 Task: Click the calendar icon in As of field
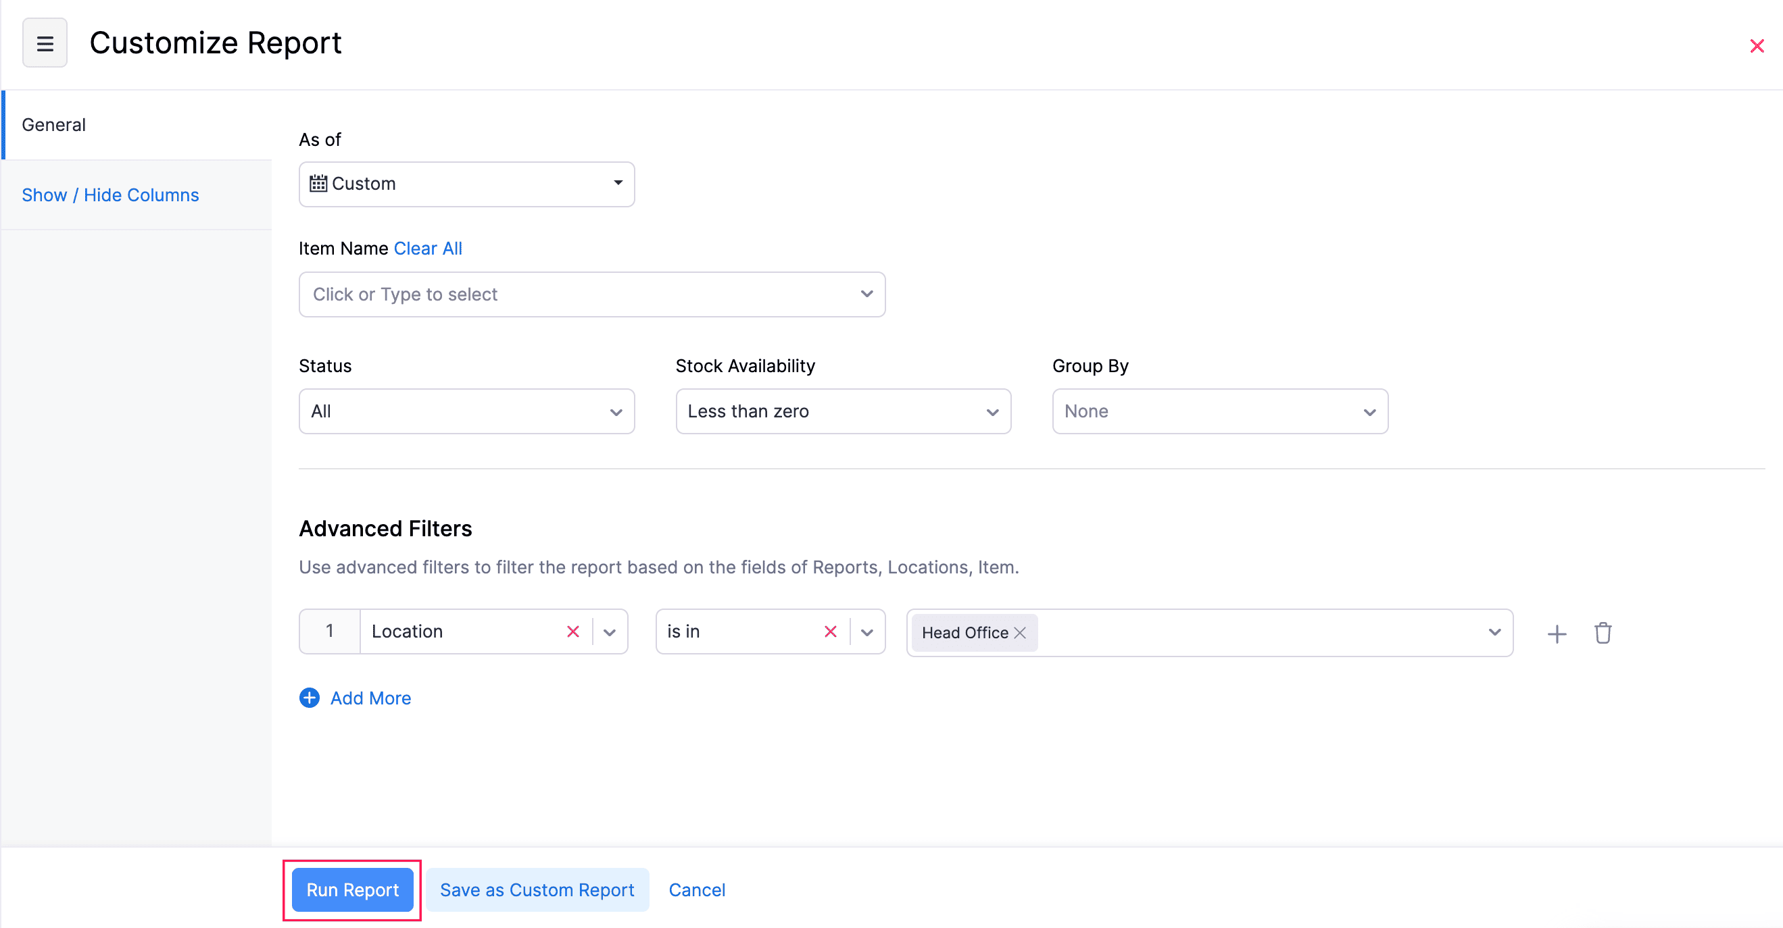(318, 183)
